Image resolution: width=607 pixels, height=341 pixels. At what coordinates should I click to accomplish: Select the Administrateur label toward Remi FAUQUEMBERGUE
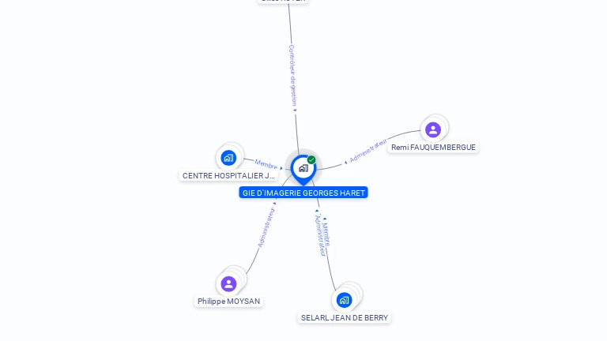point(368,151)
